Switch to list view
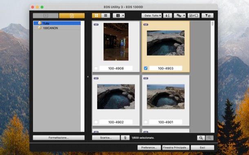The height and width of the screenshot is (155, 249). coord(106,16)
